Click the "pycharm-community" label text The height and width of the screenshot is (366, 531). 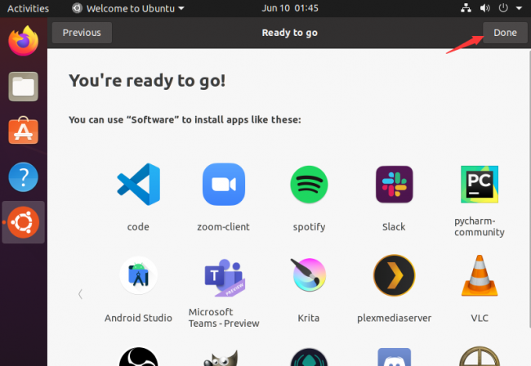point(480,226)
